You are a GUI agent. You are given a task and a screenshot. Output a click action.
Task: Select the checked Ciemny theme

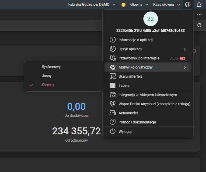[48, 85]
